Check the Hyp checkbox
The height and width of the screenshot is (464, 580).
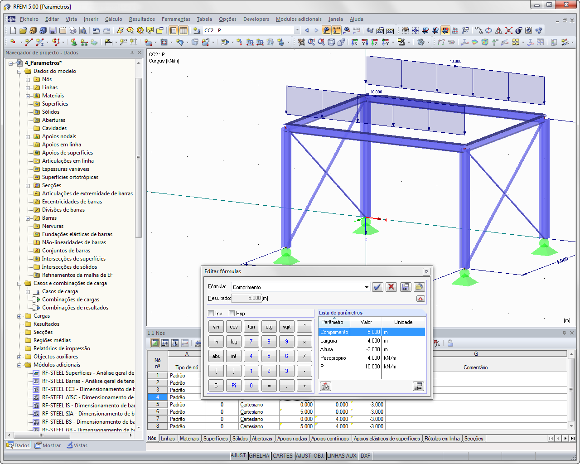232,314
